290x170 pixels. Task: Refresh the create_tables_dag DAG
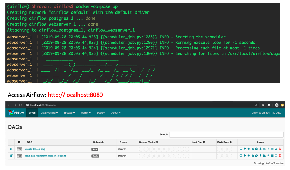pos(276,149)
